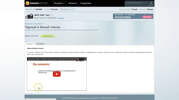
Task: Click the green Подключить service button
Action: [x=48, y=36]
